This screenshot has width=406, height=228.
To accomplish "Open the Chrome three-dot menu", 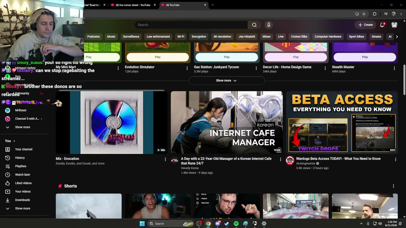I will point(401,14).
